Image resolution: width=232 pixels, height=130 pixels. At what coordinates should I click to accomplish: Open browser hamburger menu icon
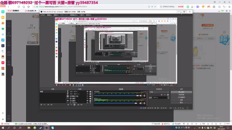(x=229, y=6)
